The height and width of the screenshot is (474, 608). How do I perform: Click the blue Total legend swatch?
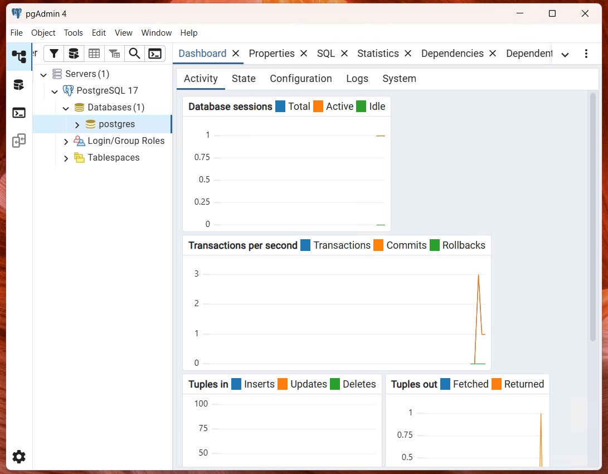coord(280,107)
